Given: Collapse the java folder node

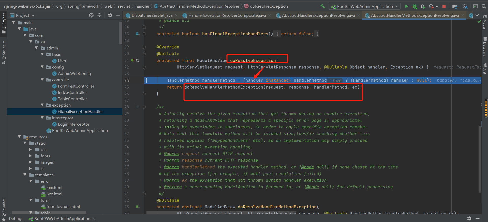Looking at the screenshot, I should [x=19, y=29].
